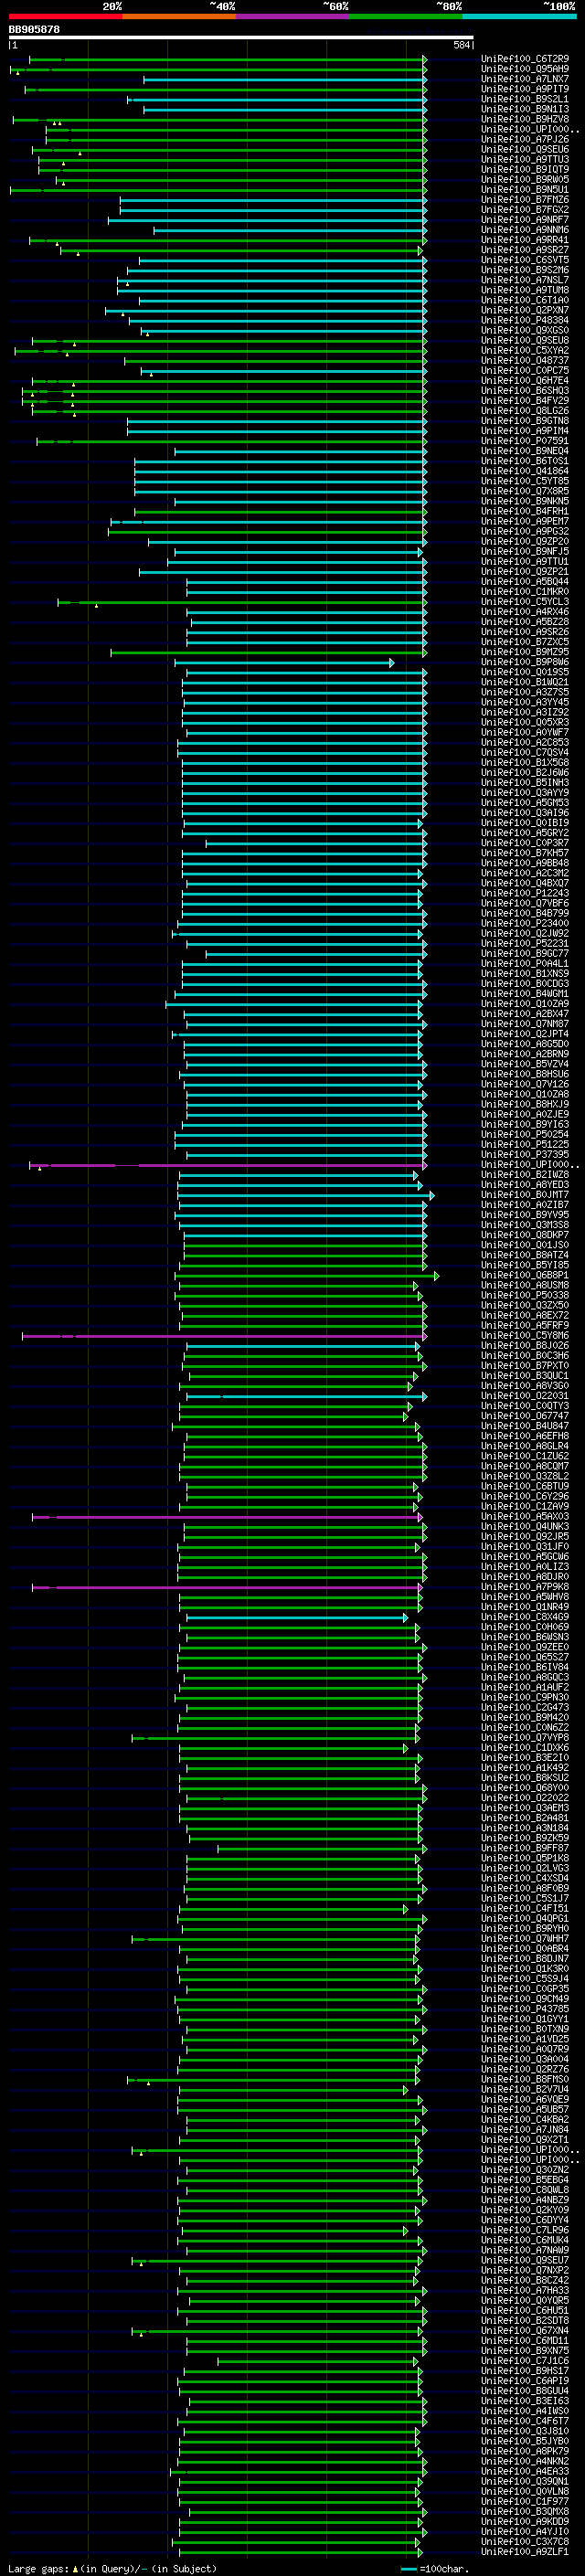
Task: Select label UniRef100_Q9SEU8
Action: (525, 340)
